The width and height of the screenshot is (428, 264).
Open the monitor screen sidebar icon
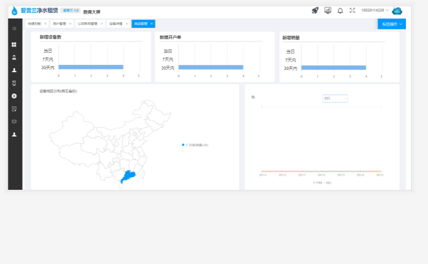pos(14,121)
